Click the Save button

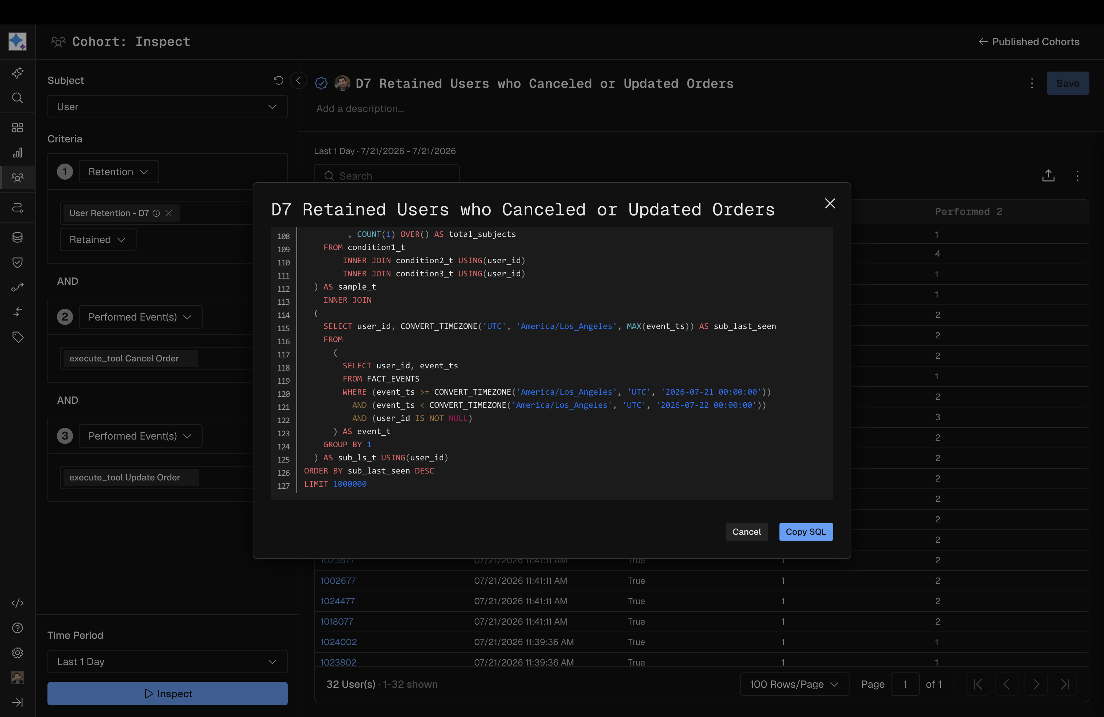tap(1067, 84)
